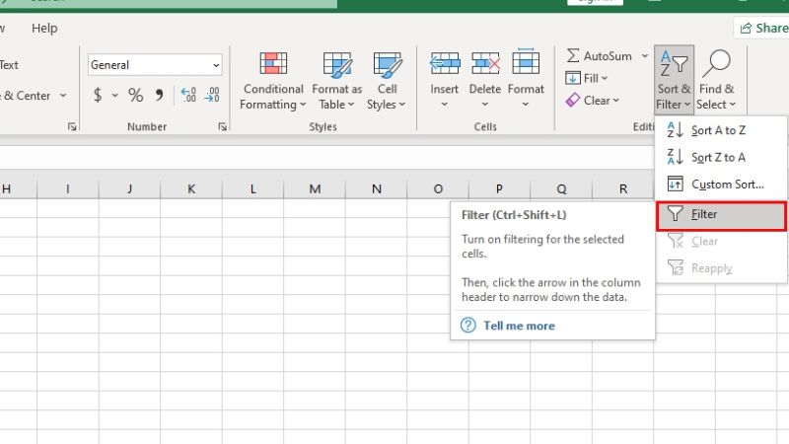Click the Reapply filter entry

tap(721, 267)
